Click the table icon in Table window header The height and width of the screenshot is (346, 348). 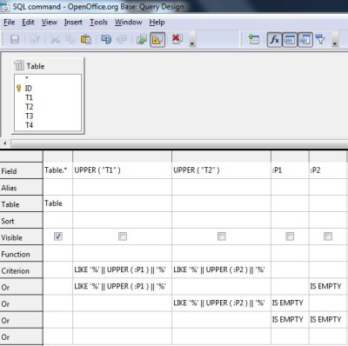coord(19,65)
